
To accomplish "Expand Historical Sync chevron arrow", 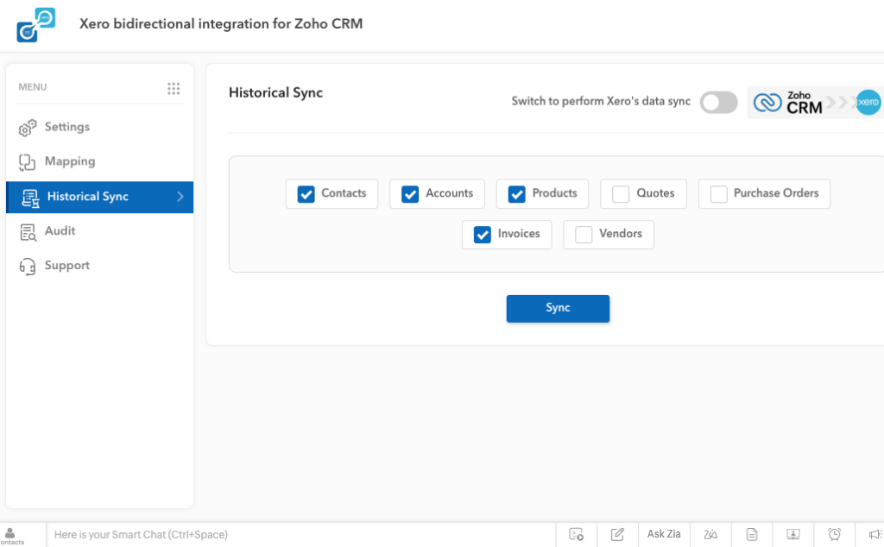I will [x=180, y=197].
